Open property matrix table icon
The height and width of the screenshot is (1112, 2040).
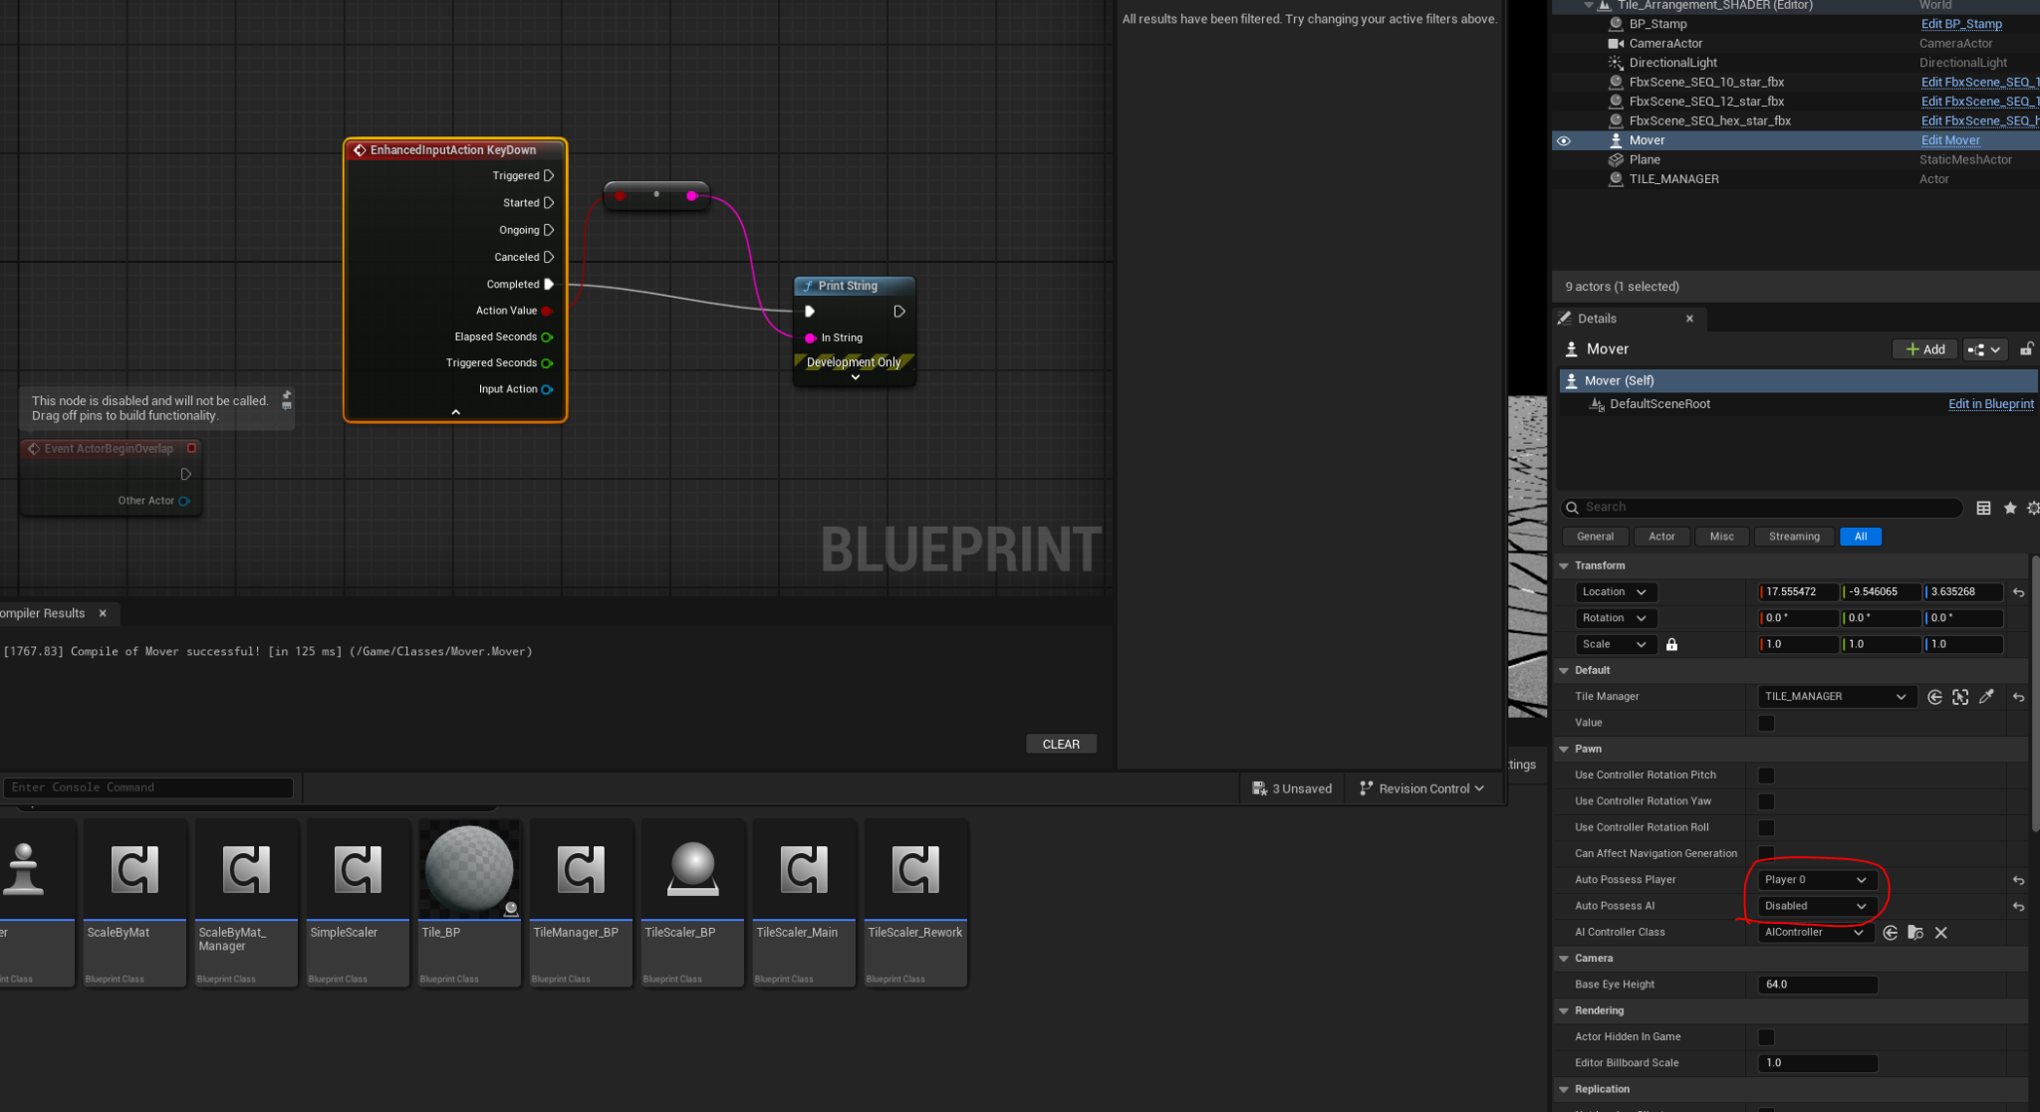pyautogui.click(x=1983, y=508)
